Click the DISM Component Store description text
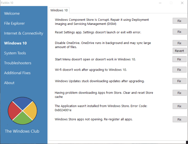 [x=102, y=21]
